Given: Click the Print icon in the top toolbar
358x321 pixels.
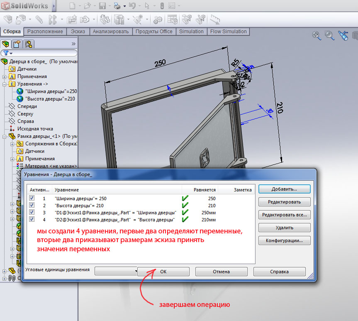Looking at the screenshot, I should [117, 6].
